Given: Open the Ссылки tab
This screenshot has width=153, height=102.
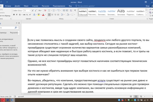Looking at the screenshot, I should 35,6.
